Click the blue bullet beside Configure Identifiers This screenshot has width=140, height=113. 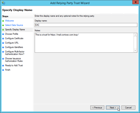pos(3,47)
